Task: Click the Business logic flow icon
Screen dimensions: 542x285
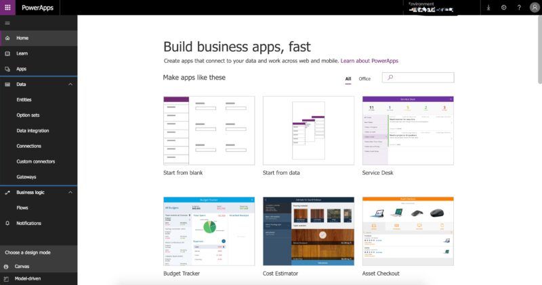Action: click(x=7, y=192)
